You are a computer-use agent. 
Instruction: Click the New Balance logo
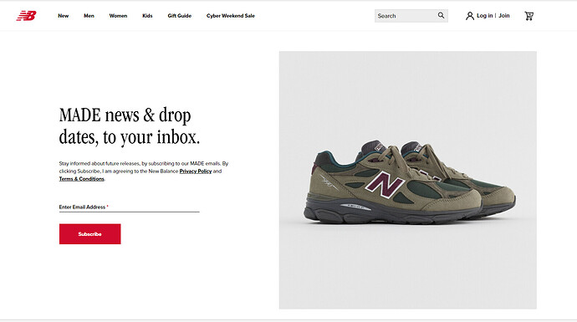(26, 16)
